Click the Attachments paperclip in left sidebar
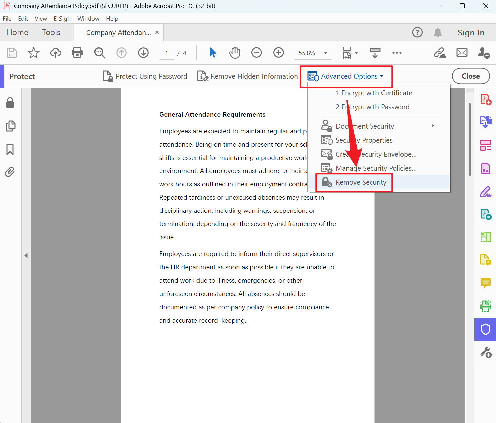Viewport: 496px width, 423px height. (10, 172)
